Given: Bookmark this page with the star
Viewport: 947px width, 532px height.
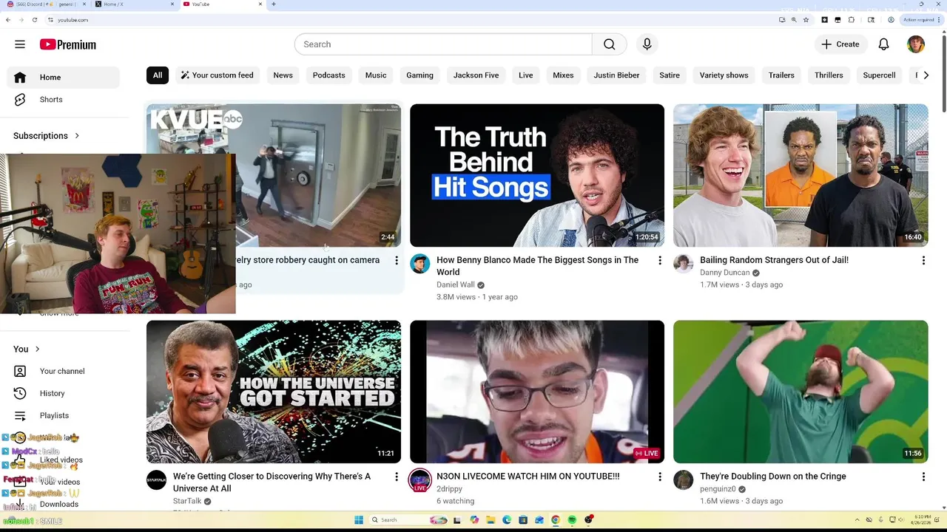Looking at the screenshot, I should click(806, 20).
